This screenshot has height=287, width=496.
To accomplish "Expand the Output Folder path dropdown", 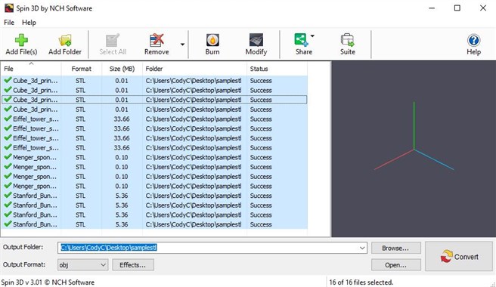I will (362, 248).
